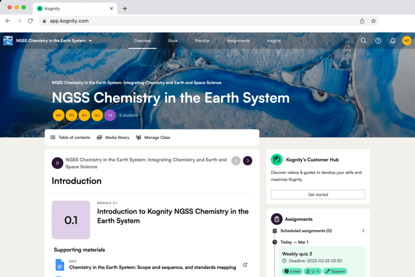Switch to the Insights tab
Image resolution: width=415 pixels, height=277 pixels.
coord(274,41)
